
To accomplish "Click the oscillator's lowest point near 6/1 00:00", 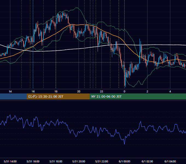I will click(x=124, y=144).
